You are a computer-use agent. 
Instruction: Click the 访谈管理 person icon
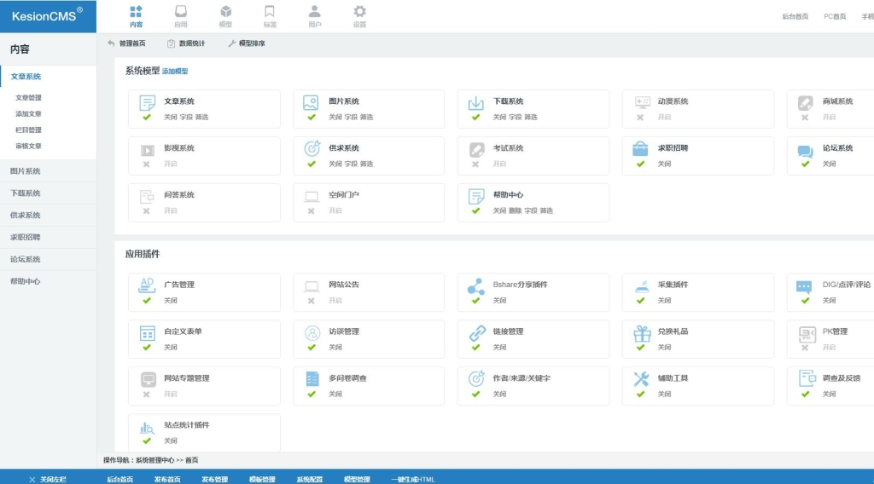coord(312,332)
